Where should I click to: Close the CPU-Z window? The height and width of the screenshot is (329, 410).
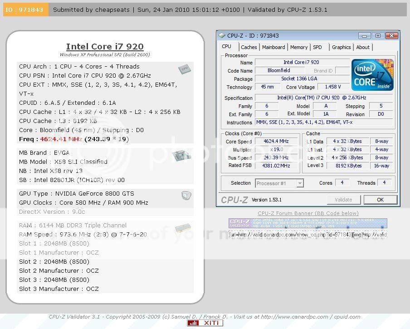[x=391, y=35]
